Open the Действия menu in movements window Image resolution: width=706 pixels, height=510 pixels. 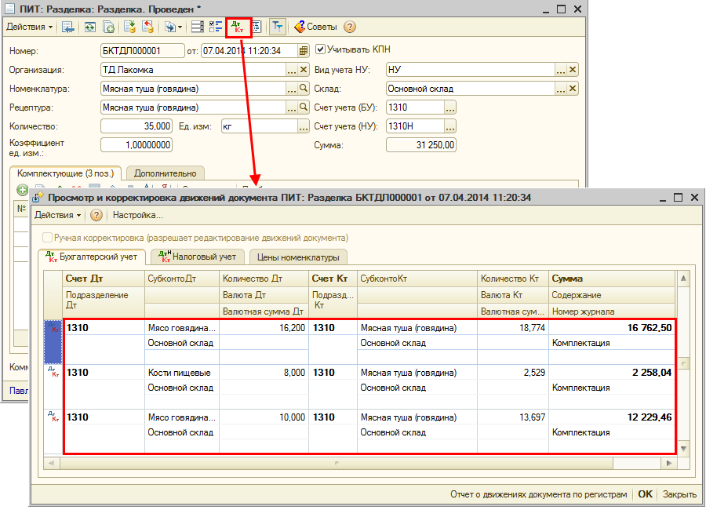pyautogui.click(x=58, y=215)
